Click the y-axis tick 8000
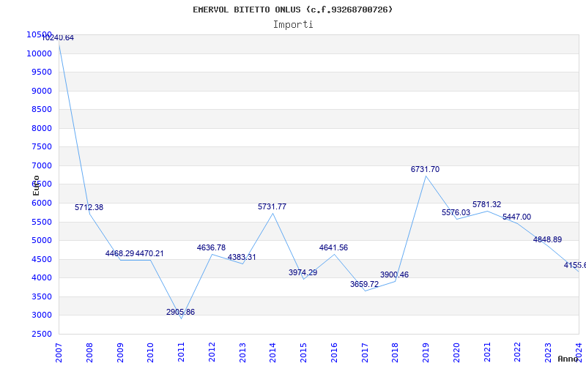The width and height of the screenshot is (586, 366). coord(41,128)
